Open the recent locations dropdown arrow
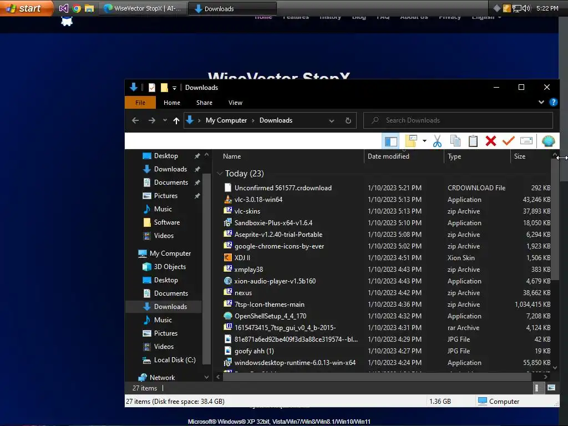568x426 pixels. pos(165,120)
